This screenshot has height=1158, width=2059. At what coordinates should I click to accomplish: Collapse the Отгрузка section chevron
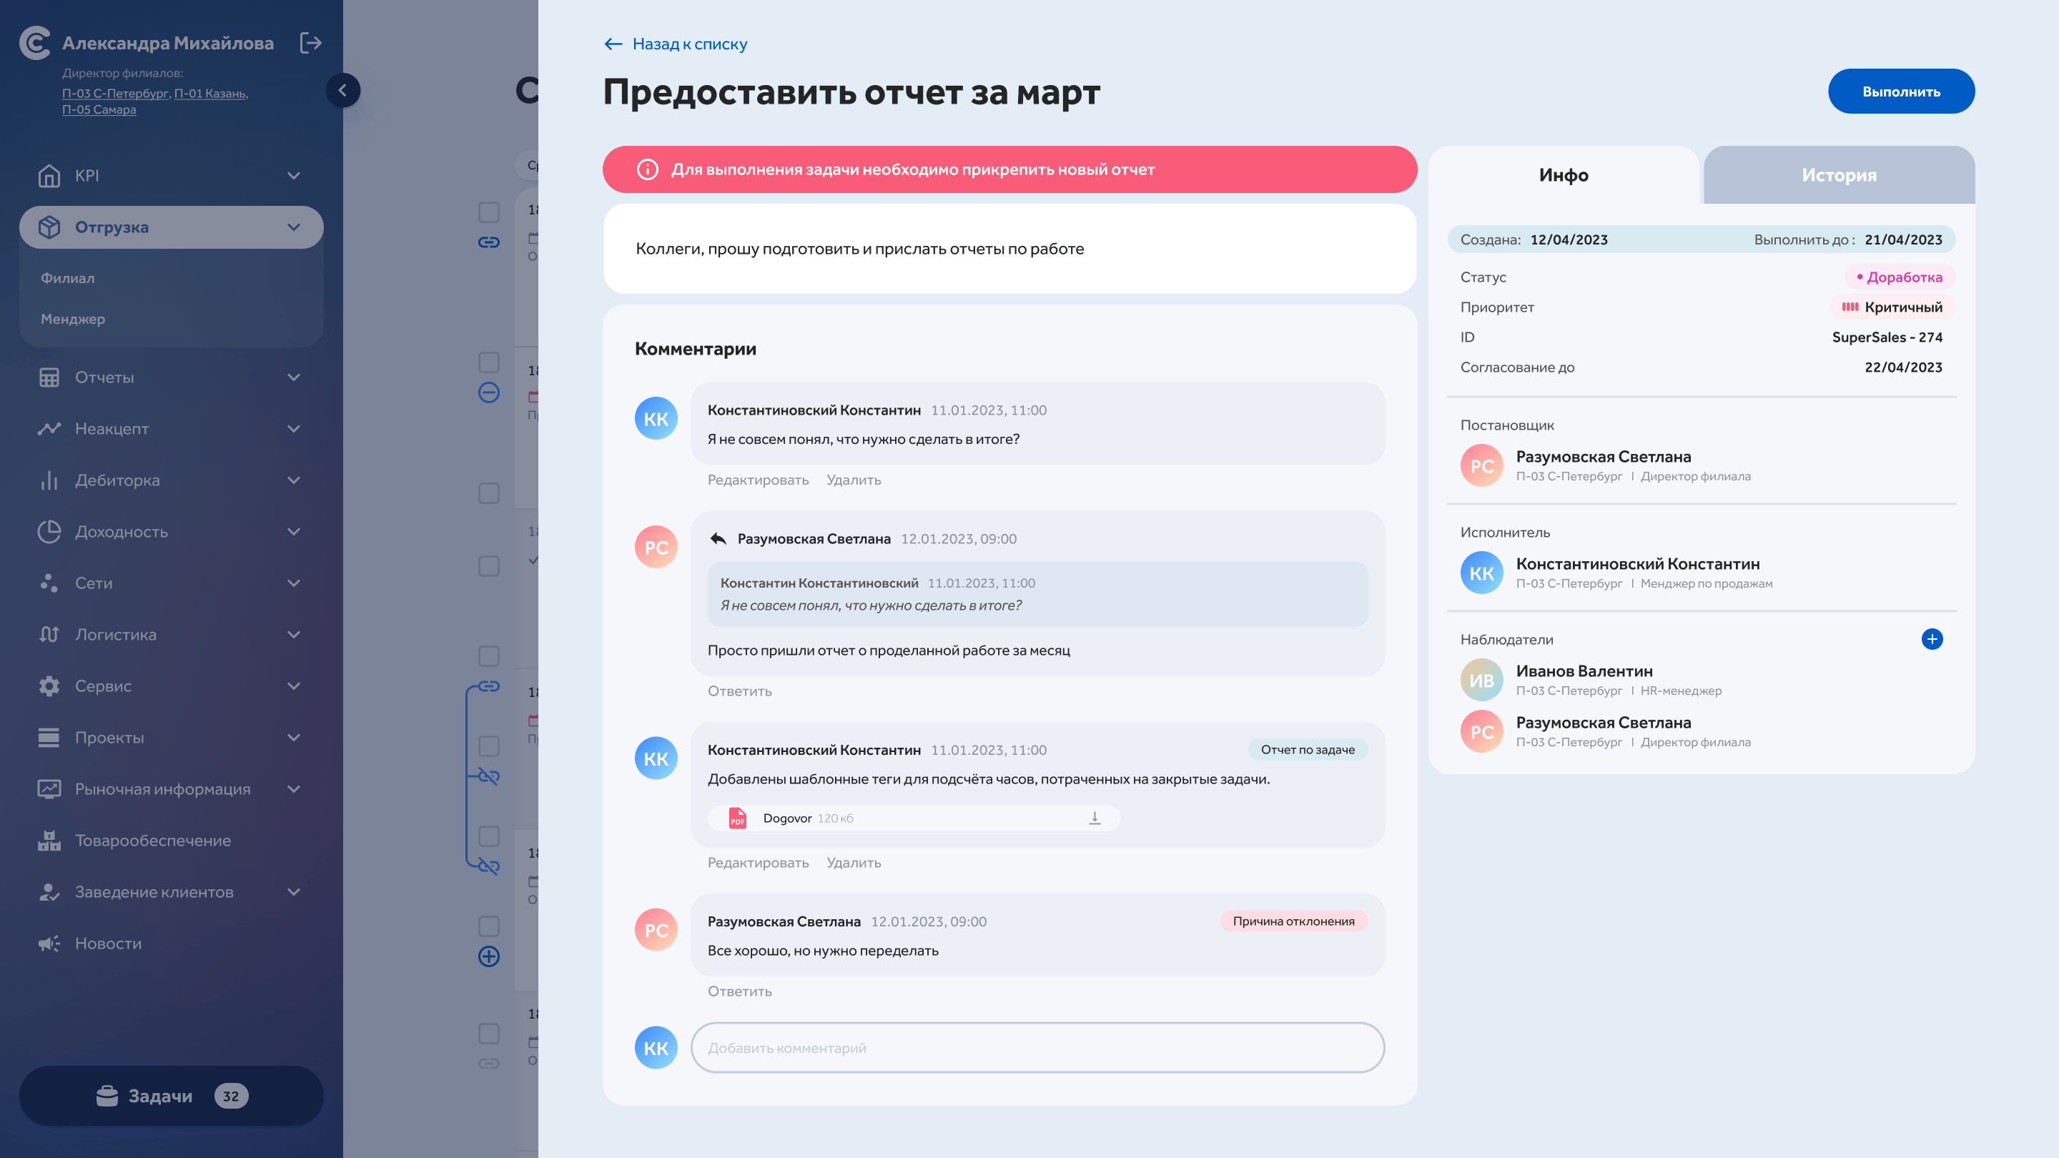tap(293, 228)
